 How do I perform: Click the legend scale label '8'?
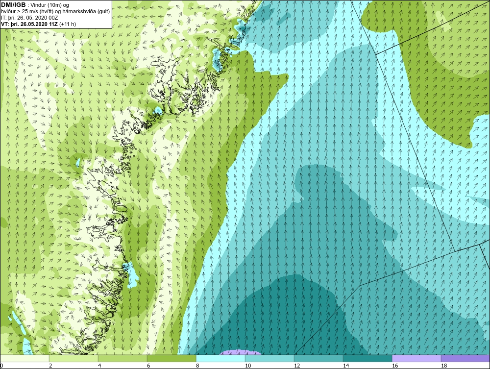click(197, 366)
